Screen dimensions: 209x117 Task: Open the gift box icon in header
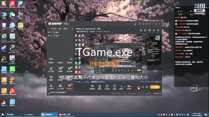141,30
